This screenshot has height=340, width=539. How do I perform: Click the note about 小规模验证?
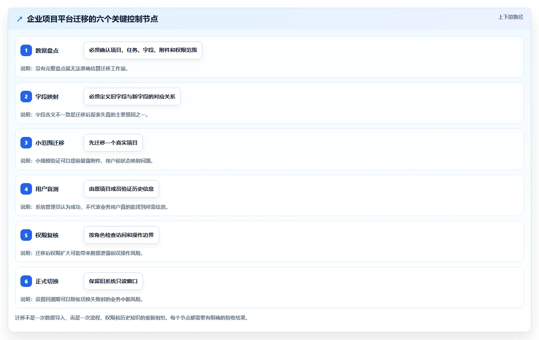click(88, 161)
